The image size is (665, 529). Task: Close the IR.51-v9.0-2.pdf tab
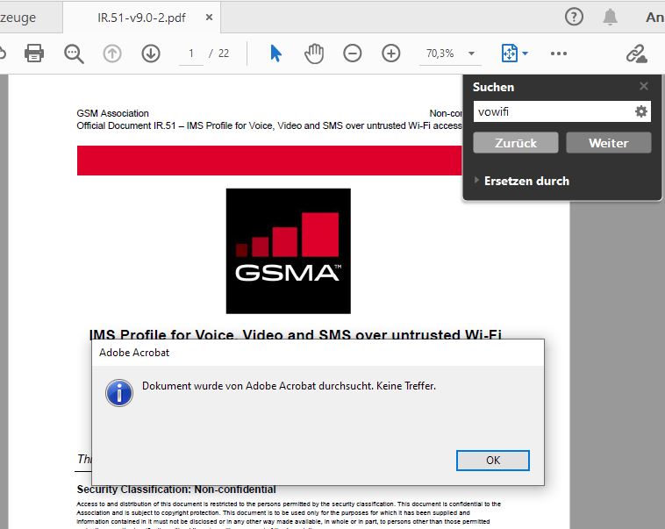[209, 18]
